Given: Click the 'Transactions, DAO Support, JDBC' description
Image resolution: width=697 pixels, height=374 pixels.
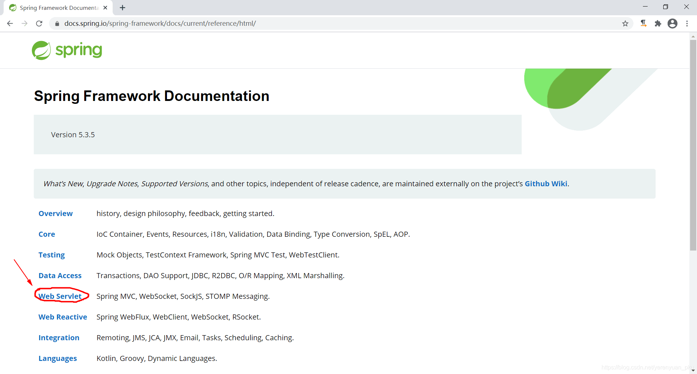Looking at the screenshot, I should click(220, 276).
